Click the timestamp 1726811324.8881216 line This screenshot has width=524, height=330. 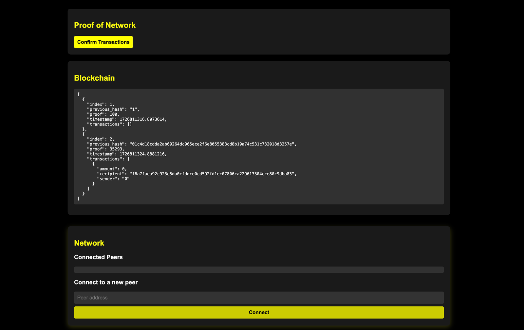[x=127, y=154]
